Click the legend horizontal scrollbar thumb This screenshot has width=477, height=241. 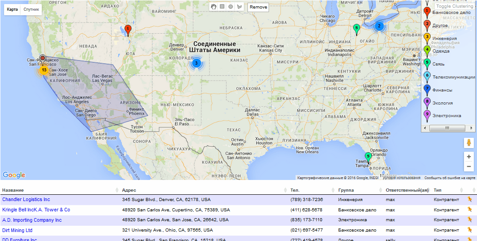447,128
